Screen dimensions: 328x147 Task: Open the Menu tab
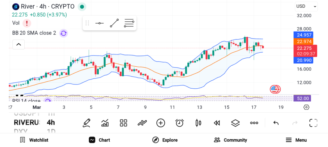click(296, 140)
